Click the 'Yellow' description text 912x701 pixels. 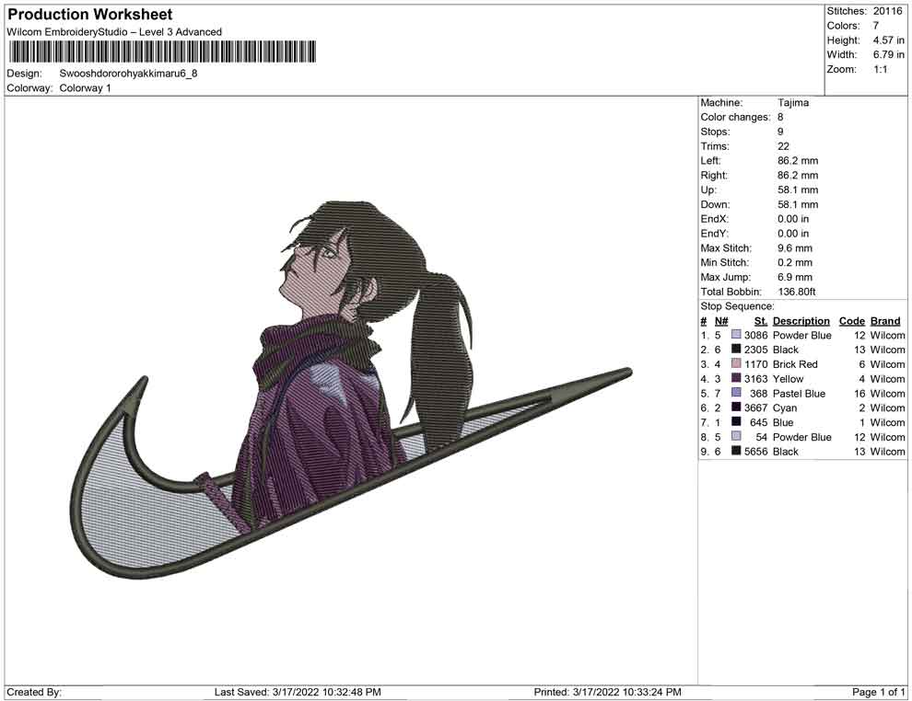(788, 379)
